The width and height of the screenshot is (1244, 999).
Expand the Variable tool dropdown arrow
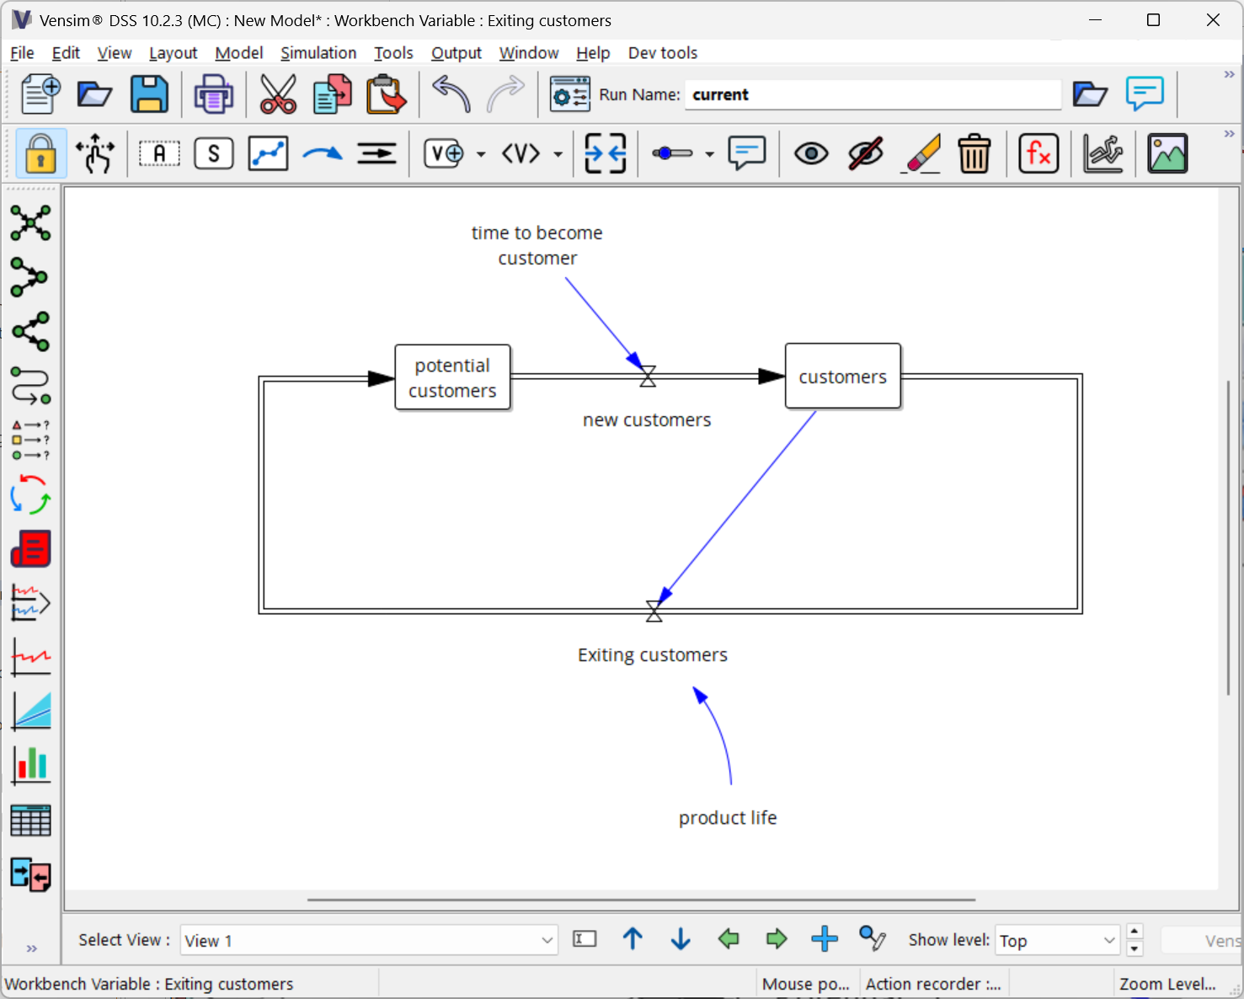pos(481,155)
